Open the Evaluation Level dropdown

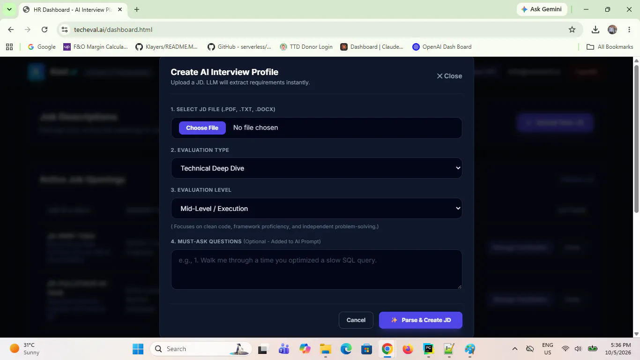pos(317,209)
